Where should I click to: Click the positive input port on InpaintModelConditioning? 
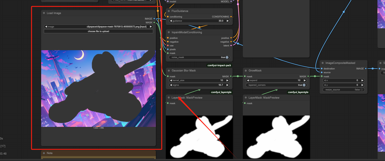point(168,38)
